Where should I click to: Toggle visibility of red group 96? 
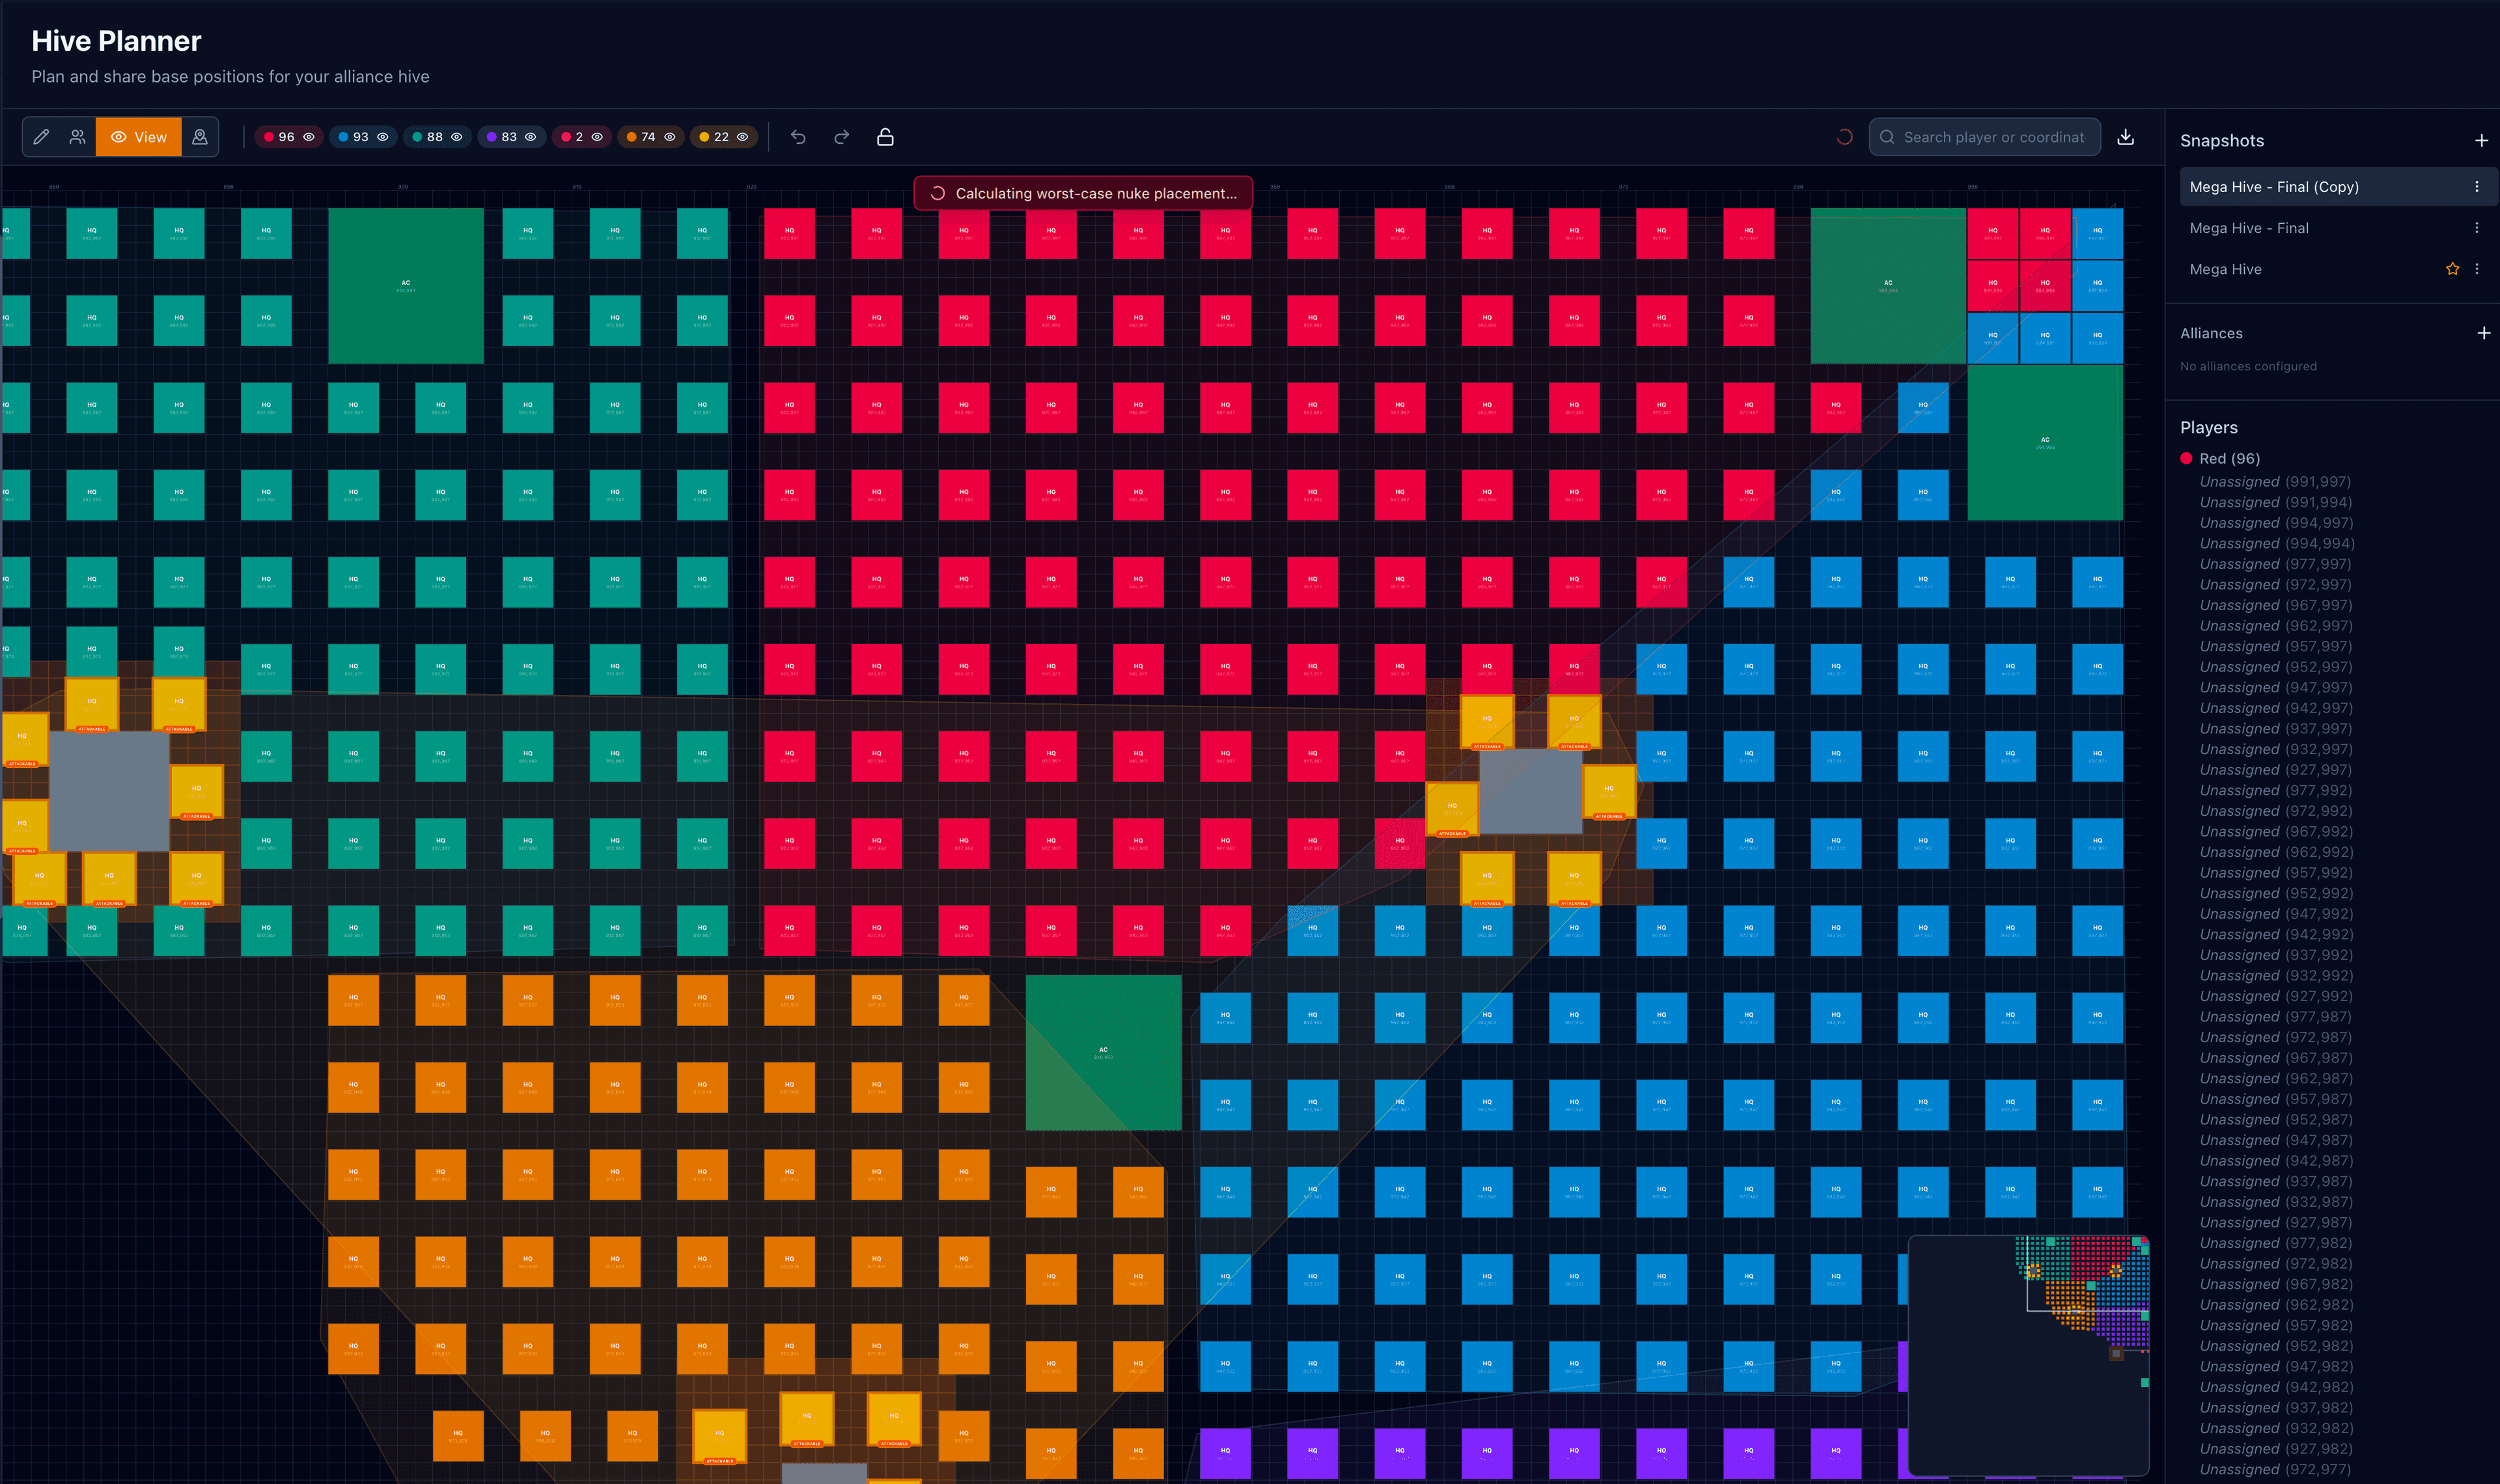pos(309,137)
